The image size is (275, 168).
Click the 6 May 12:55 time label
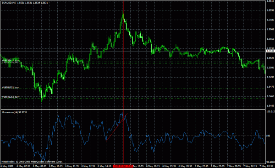coord(88,166)
